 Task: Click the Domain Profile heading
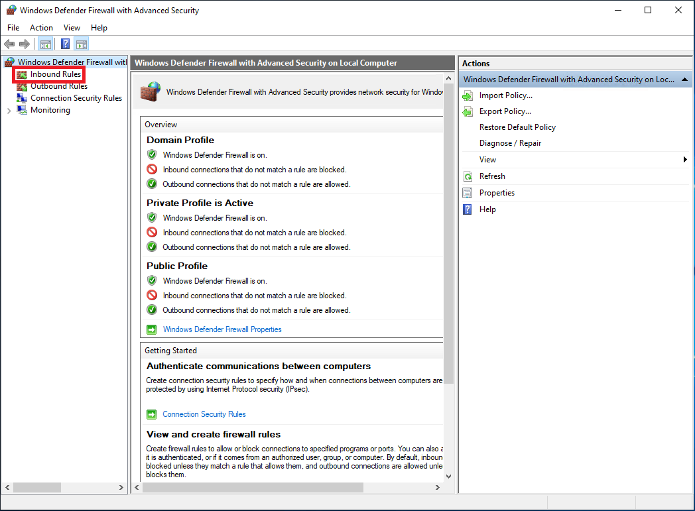point(180,140)
